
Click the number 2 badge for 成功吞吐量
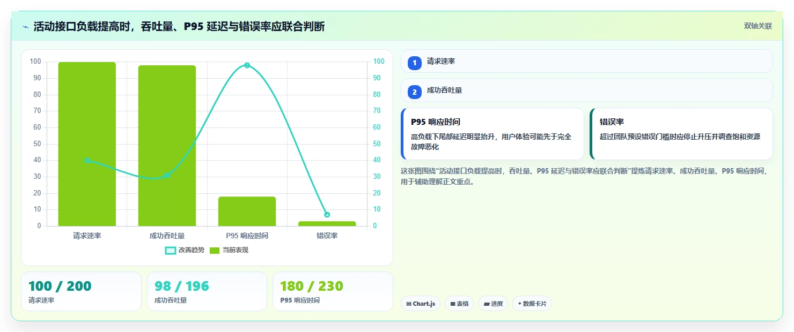(414, 92)
